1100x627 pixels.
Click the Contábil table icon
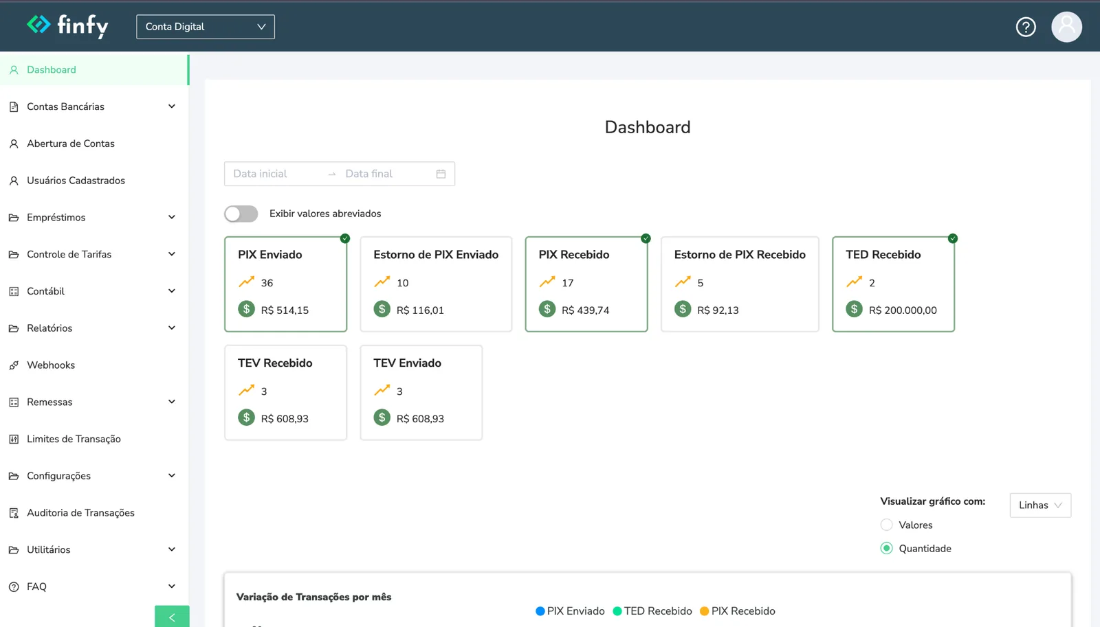14,291
